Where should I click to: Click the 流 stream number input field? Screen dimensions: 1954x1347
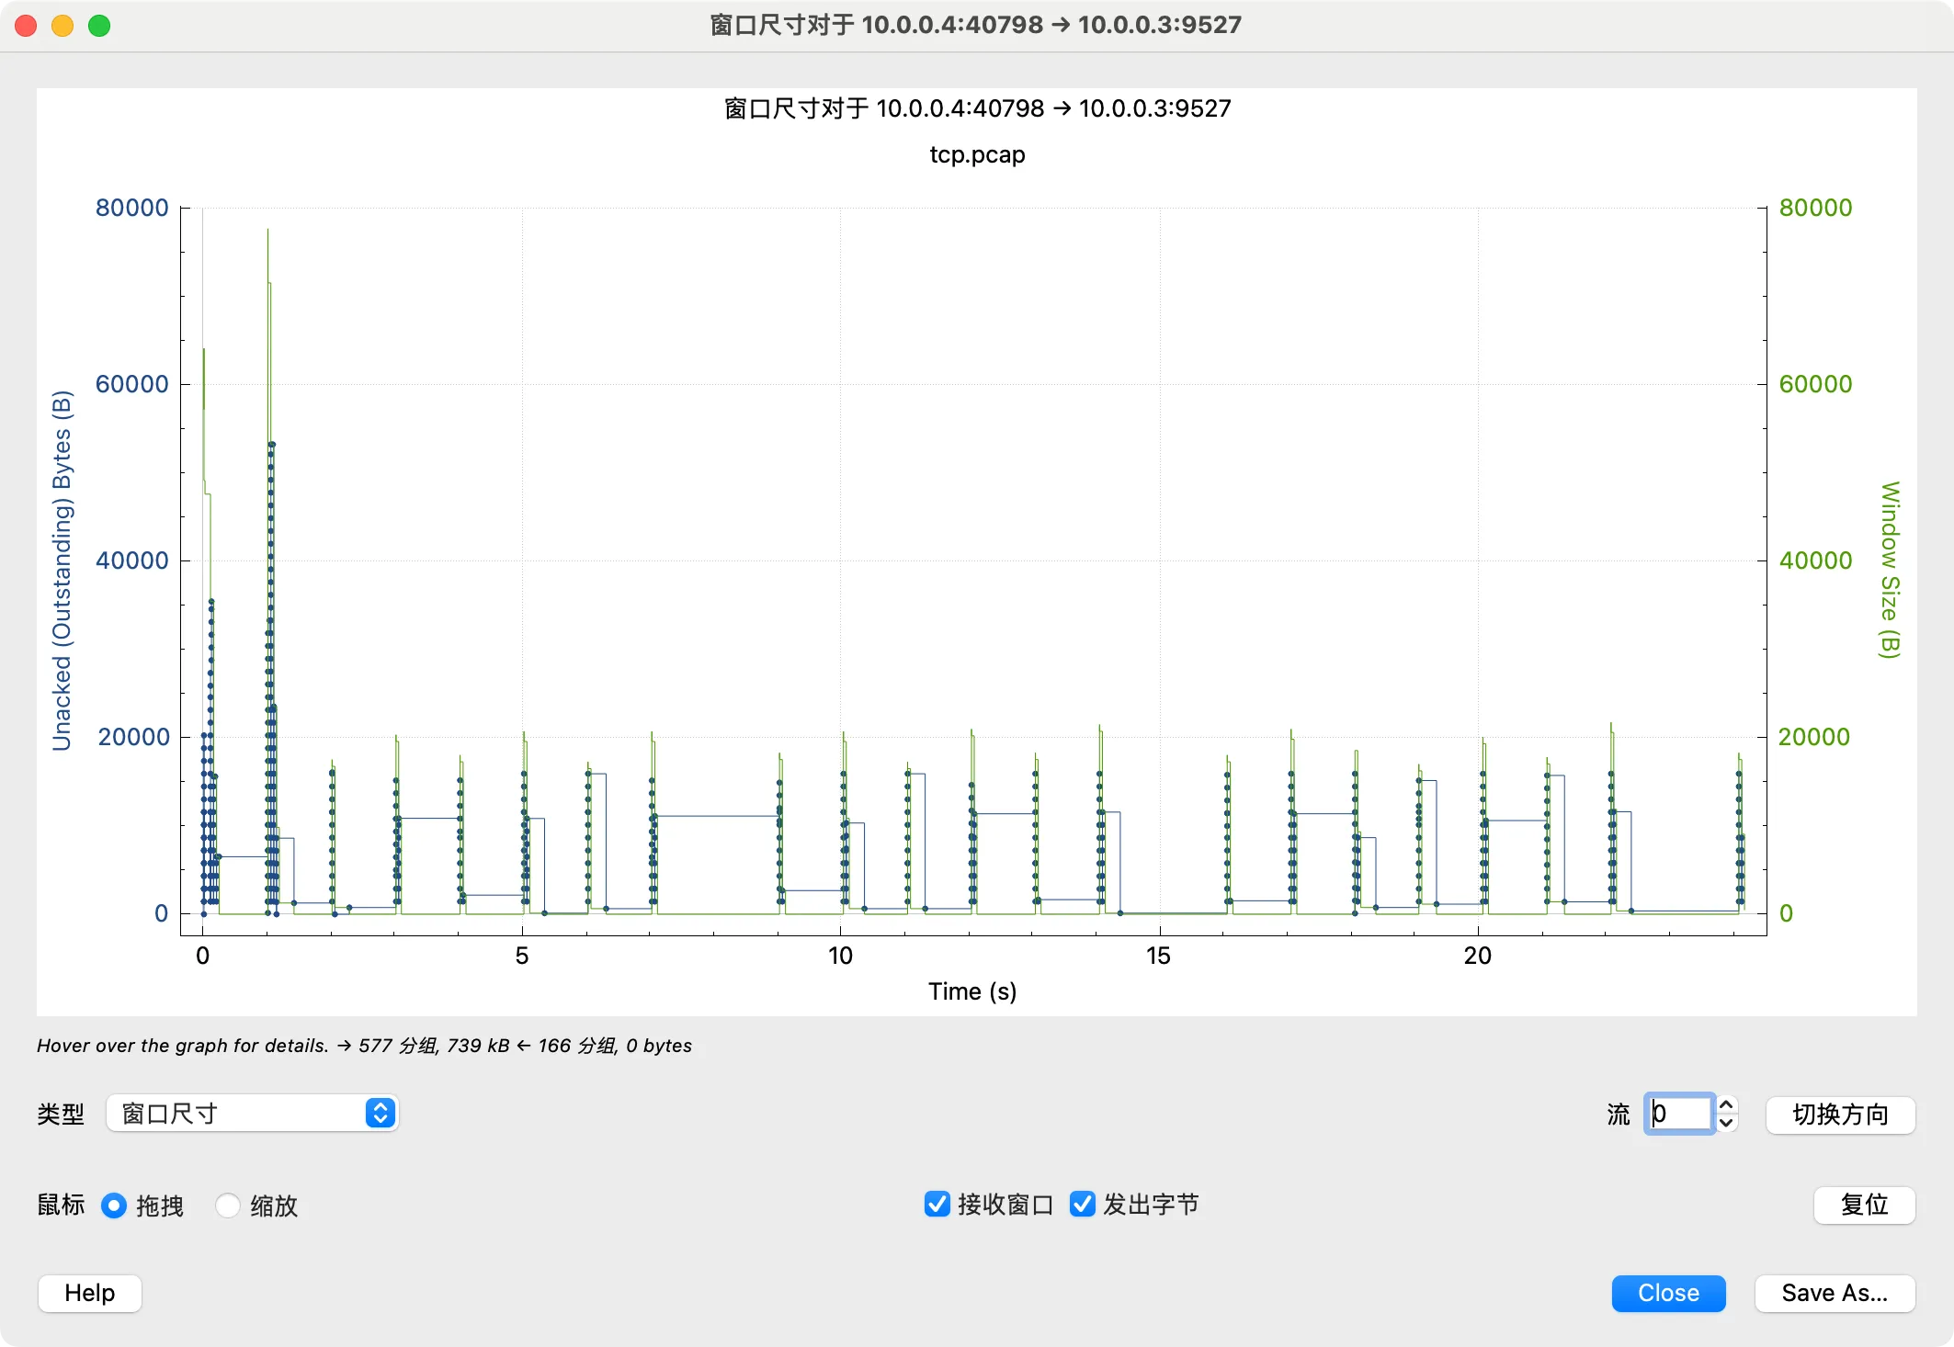pyautogui.click(x=1678, y=1114)
